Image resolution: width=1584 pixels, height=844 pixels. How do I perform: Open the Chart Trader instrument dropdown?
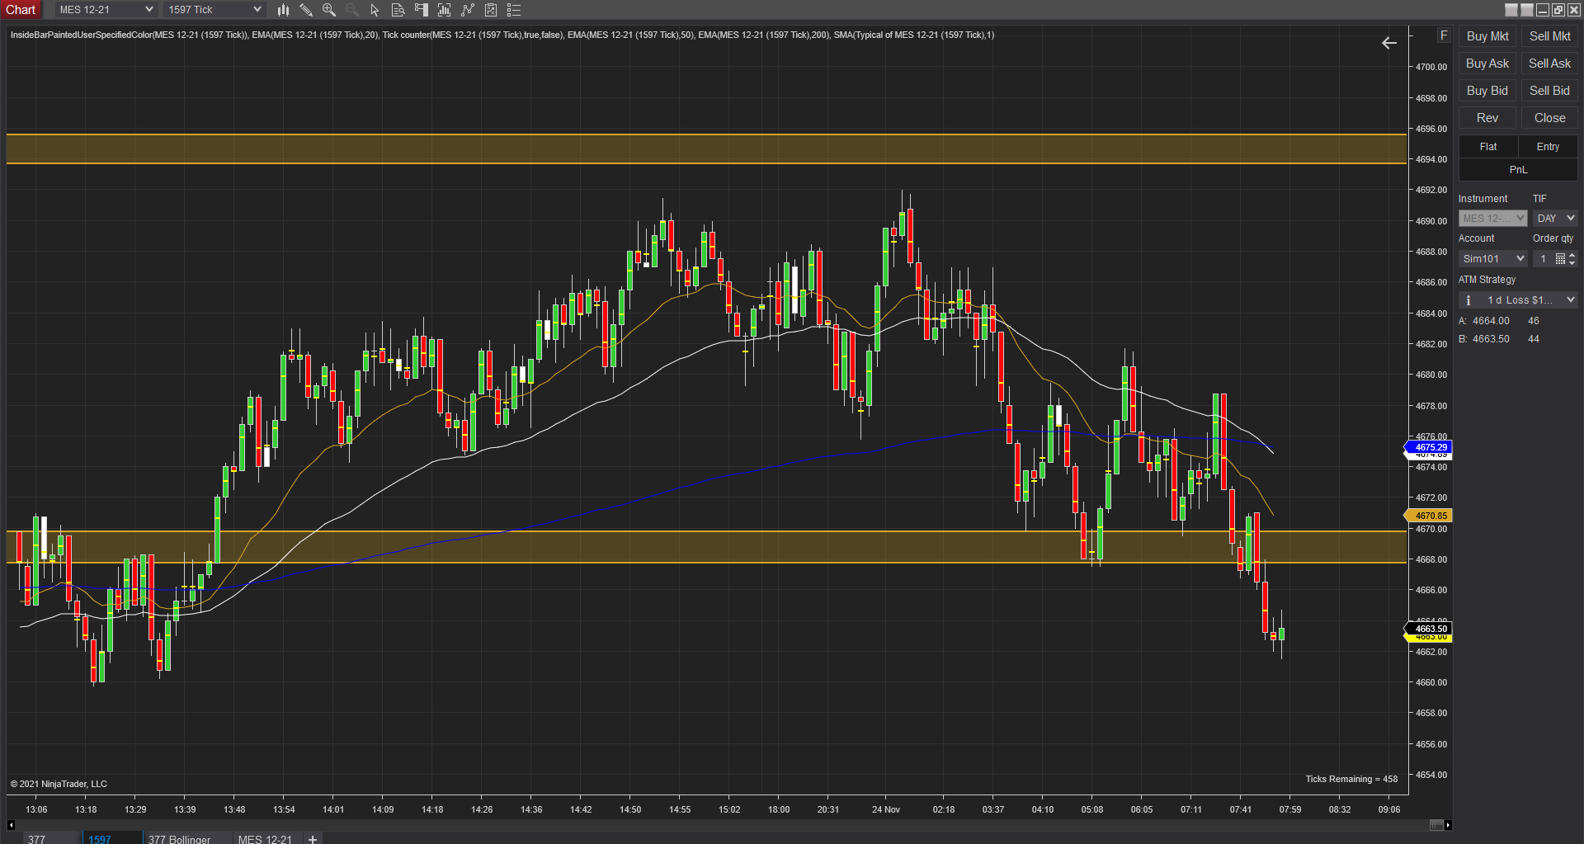coord(1493,219)
